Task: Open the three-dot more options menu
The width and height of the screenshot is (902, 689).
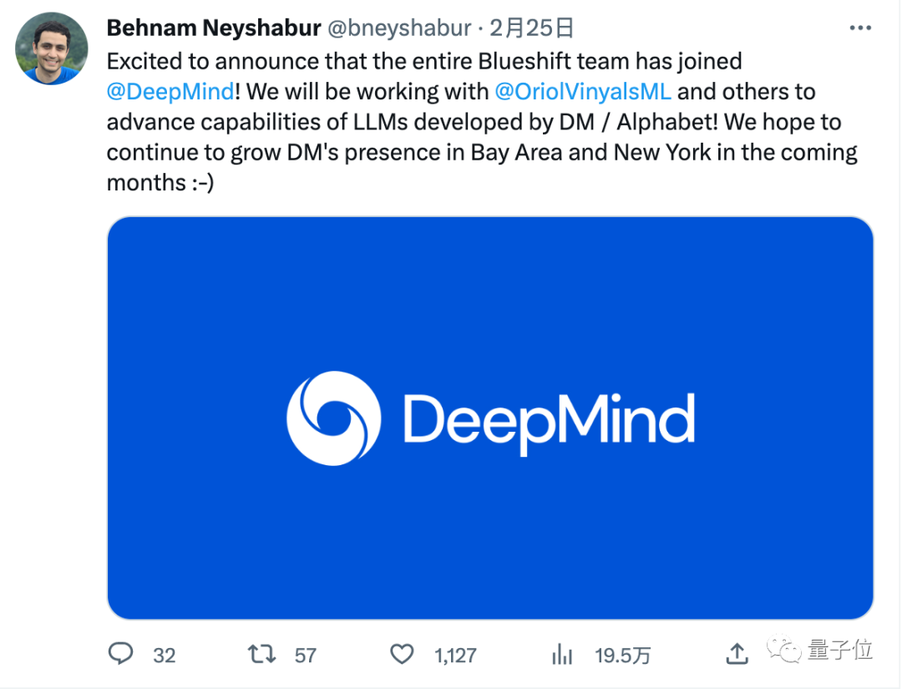Action: (860, 28)
